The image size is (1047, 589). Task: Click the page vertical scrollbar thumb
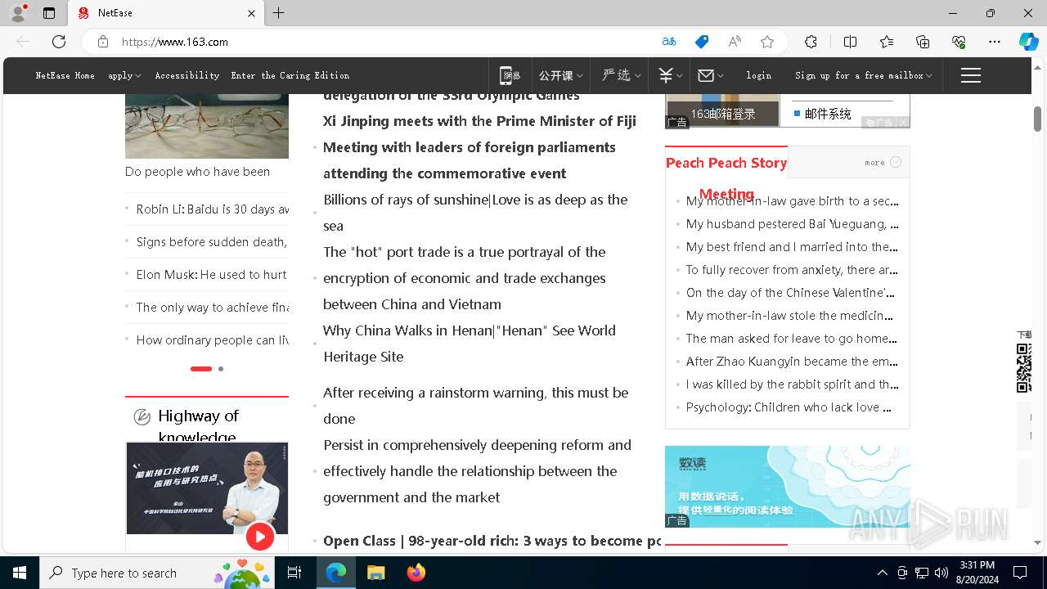(x=1037, y=119)
